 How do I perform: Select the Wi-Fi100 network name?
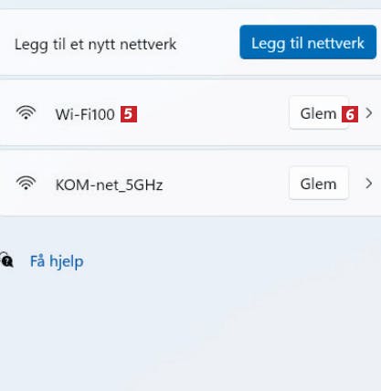coord(85,114)
